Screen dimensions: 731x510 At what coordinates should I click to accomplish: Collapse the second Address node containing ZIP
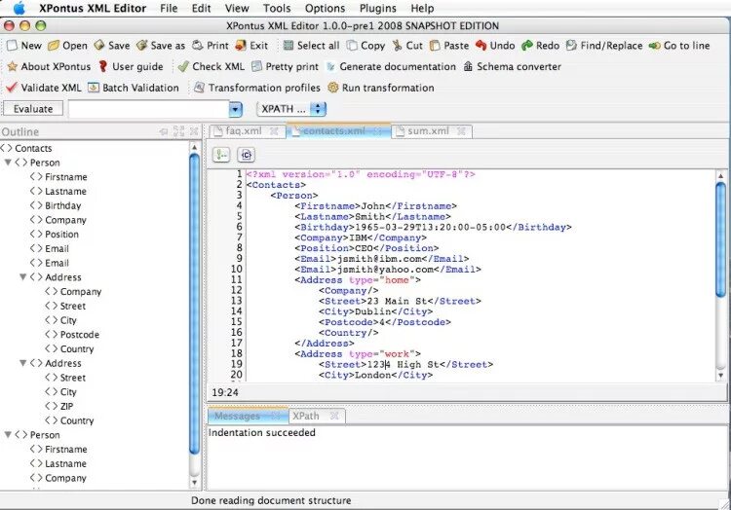point(22,363)
